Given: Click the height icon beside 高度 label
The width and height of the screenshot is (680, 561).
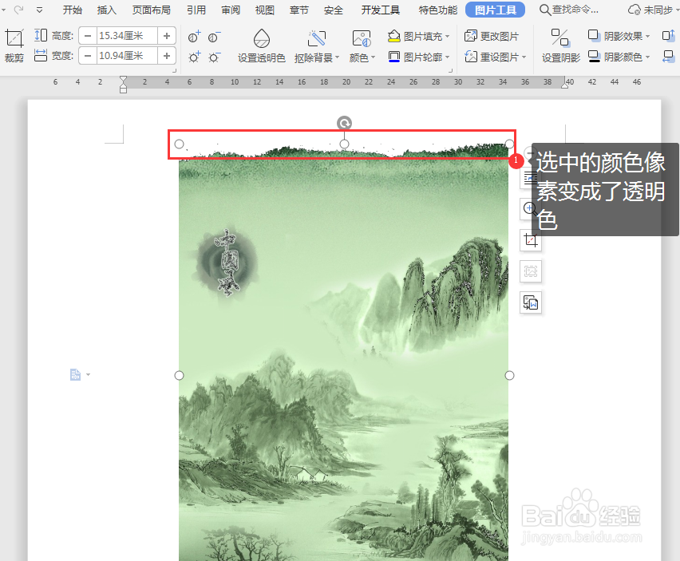Looking at the screenshot, I should [41, 35].
